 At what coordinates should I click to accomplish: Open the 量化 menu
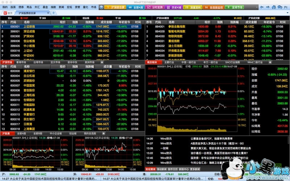pos(86,7)
